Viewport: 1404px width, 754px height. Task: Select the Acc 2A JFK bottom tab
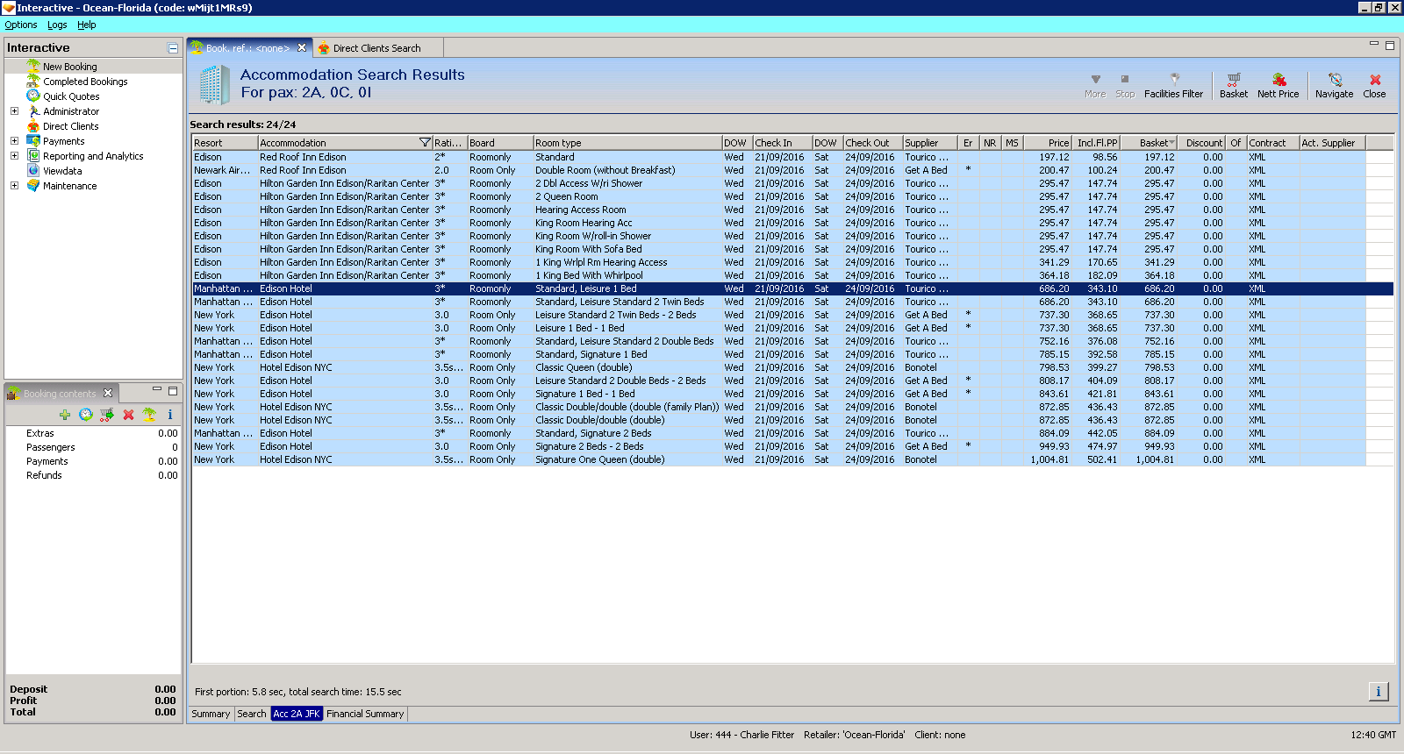(x=297, y=714)
